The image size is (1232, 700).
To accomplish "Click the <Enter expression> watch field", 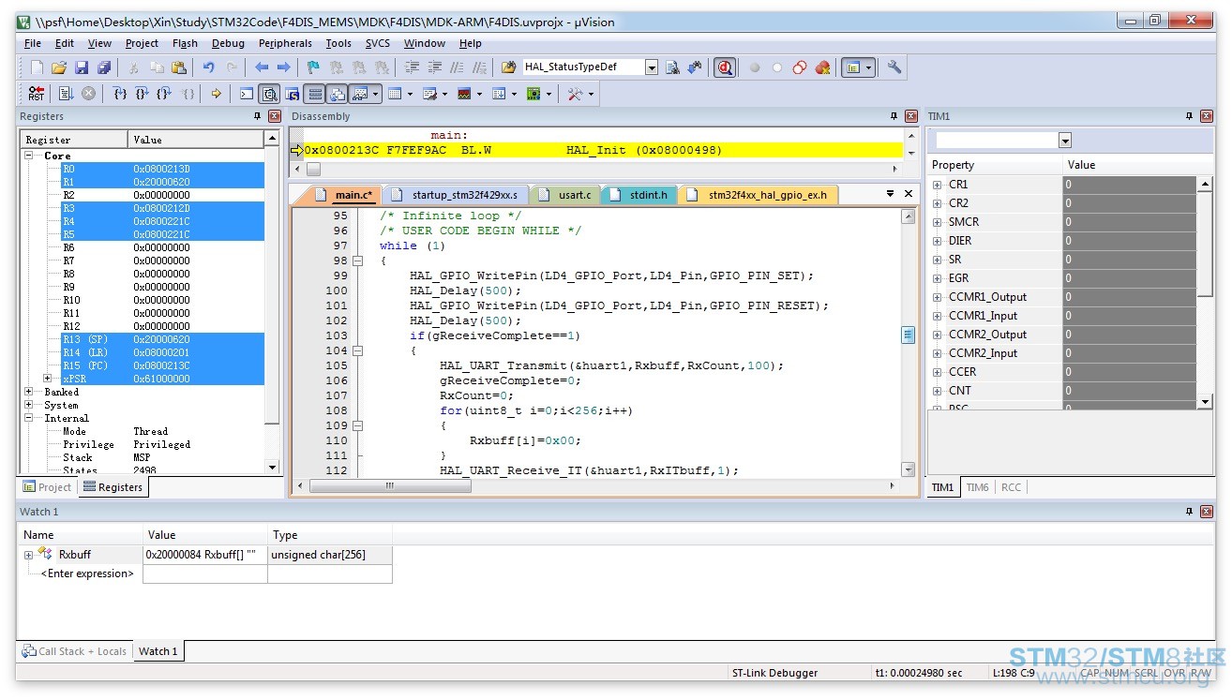I will [x=87, y=573].
